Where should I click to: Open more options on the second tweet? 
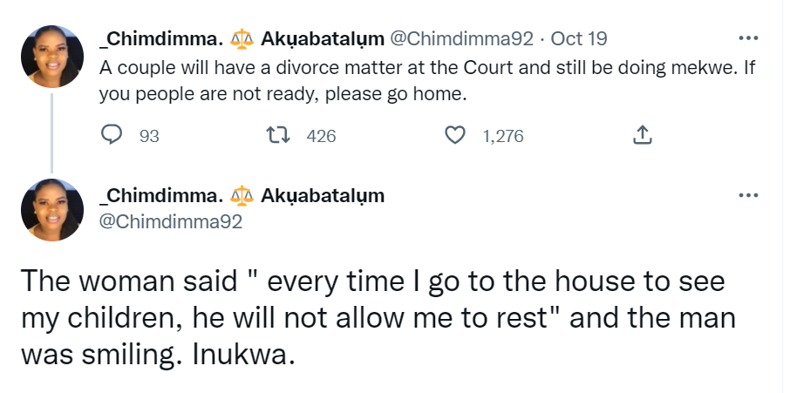(x=748, y=194)
